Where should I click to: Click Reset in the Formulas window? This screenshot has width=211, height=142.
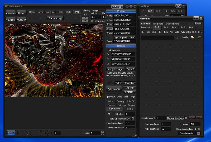click(198, 23)
